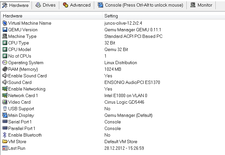Click the Enable Sound Card speaker icon

(x=5, y=76)
